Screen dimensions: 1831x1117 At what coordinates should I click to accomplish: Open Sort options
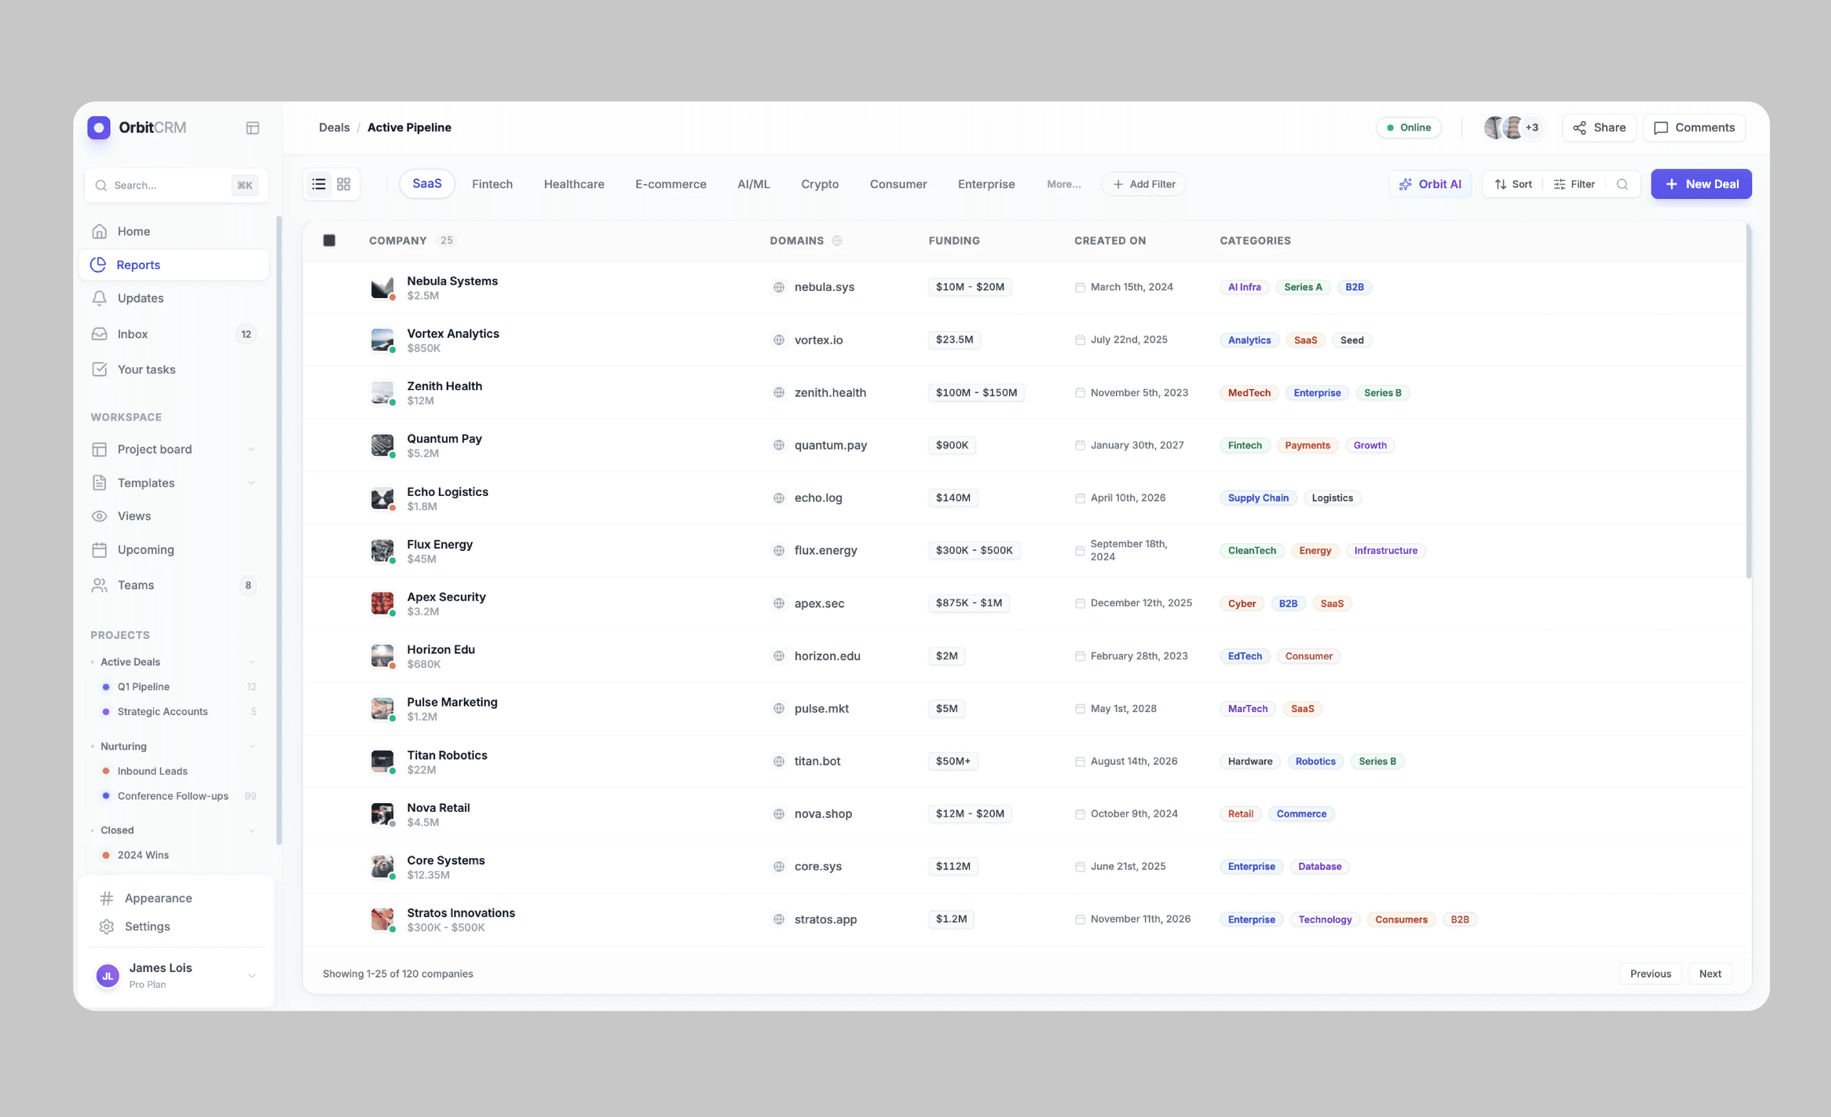1513,184
